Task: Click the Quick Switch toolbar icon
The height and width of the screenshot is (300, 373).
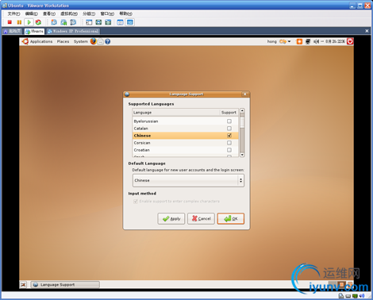Action: click(98, 22)
